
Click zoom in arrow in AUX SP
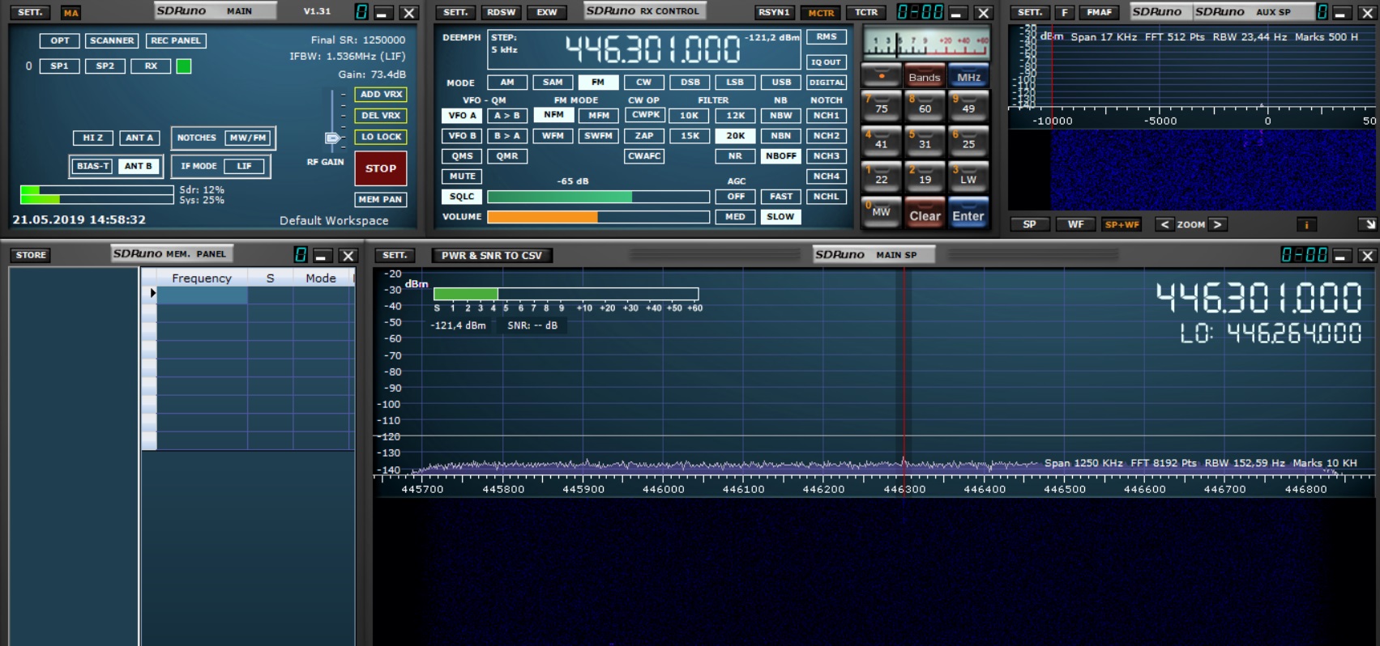pyautogui.click(x=1217, y=225)
